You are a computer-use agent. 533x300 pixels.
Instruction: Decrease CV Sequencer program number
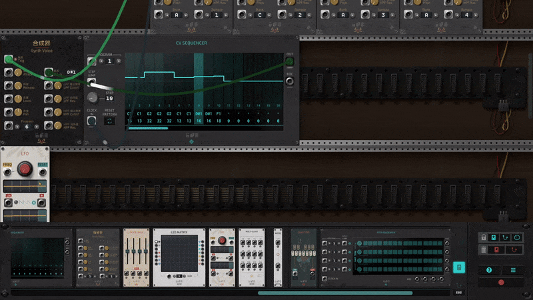pyautogui.click(x=101, y=61)
